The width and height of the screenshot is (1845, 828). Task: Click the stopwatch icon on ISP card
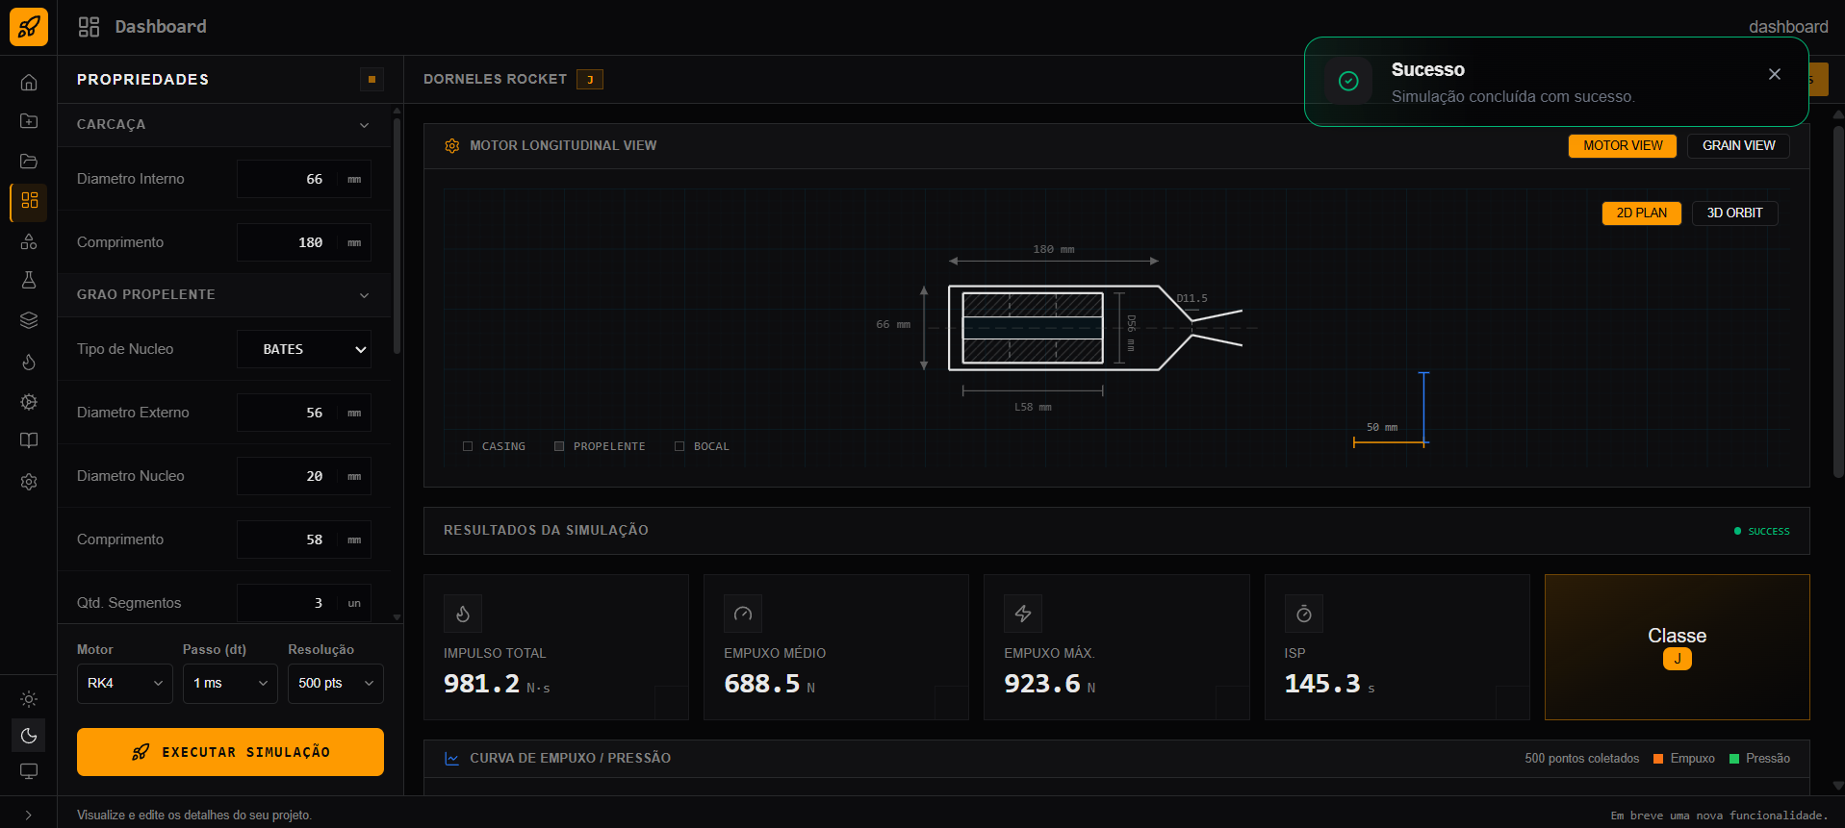click(x=1304, y=614)
